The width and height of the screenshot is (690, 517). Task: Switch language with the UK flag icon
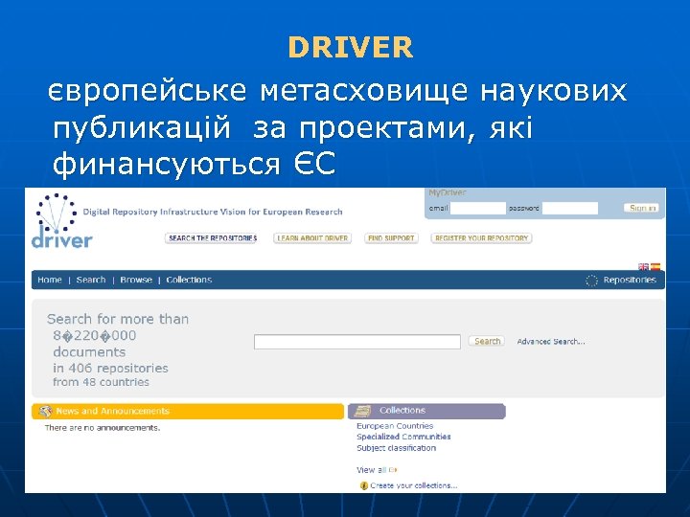(x=643, y=266)
